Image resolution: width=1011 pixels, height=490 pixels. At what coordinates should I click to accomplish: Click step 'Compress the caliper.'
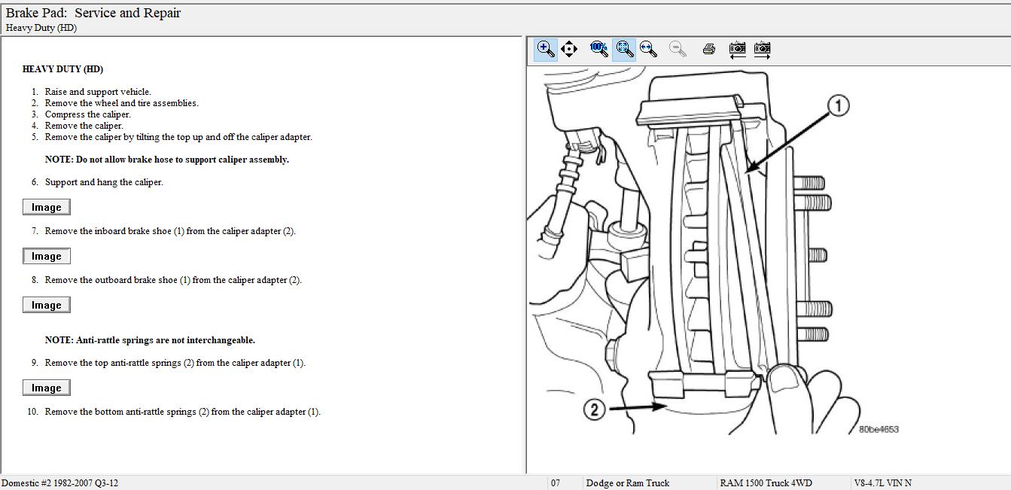click(88, 114)
